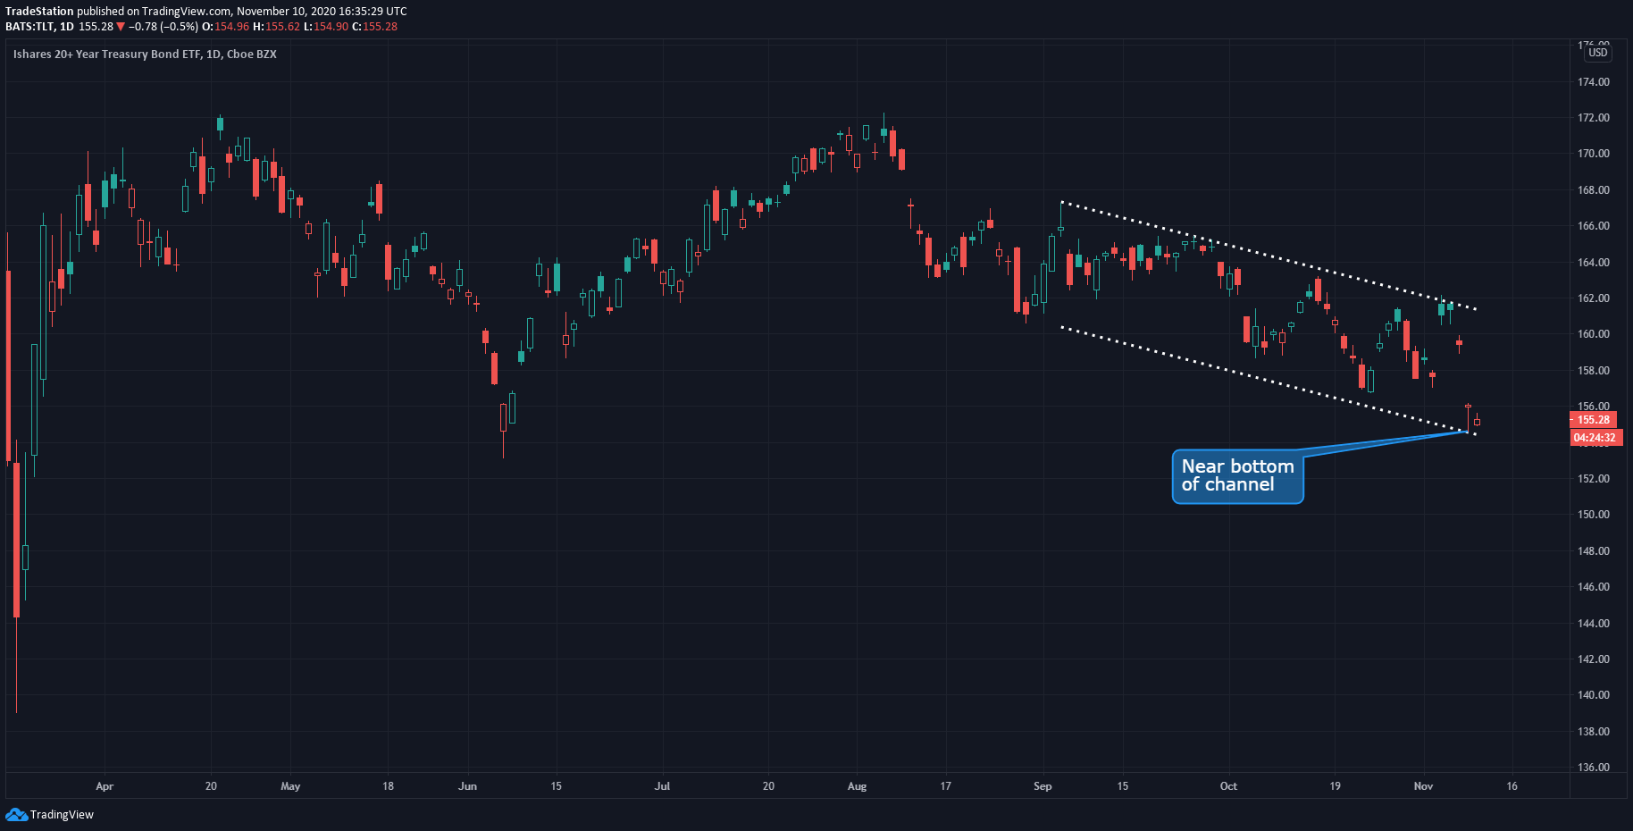
Task: Click the Aug date label on time axis
Action: point(857,786)
